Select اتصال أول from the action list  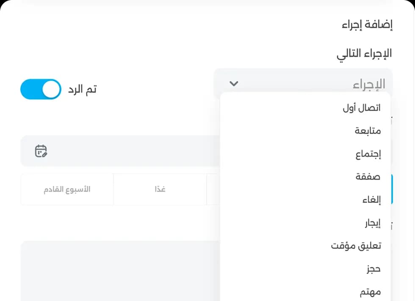[x=362, y=107]
